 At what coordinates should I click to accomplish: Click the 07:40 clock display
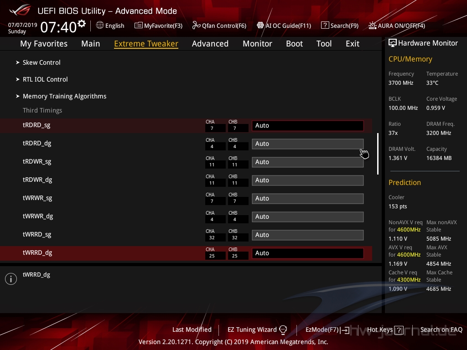59,27
